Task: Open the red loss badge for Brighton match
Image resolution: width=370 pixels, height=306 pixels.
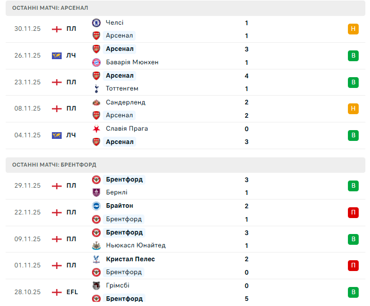Action: pos(353,212)
